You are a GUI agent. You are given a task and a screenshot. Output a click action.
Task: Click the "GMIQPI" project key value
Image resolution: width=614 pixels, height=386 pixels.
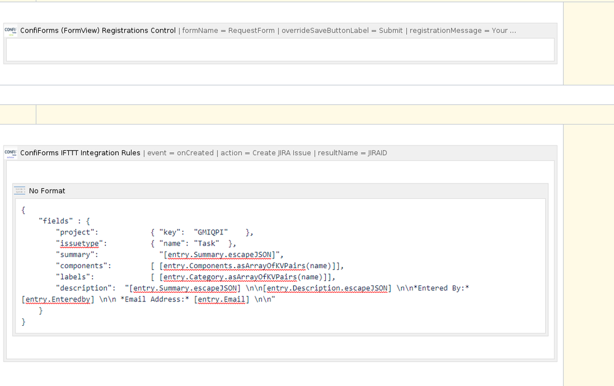pyautogui.click(x=211, y=233)
